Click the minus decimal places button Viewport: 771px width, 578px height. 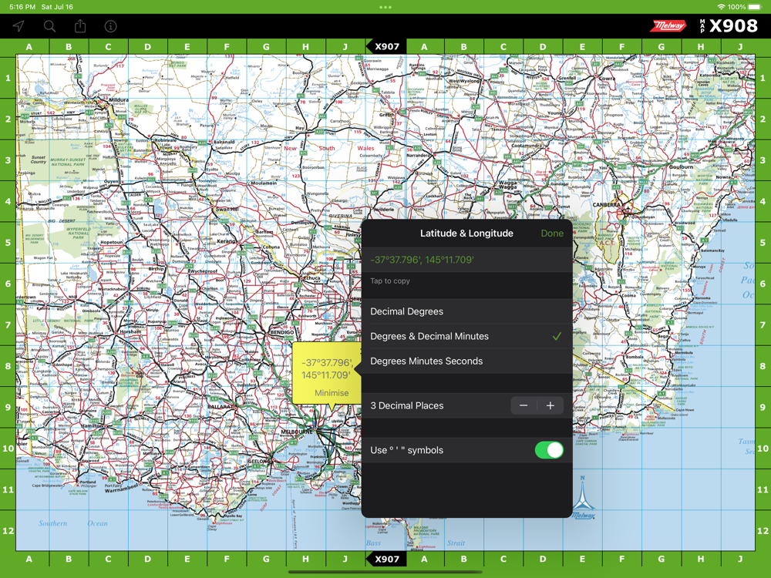pos(524,405)
